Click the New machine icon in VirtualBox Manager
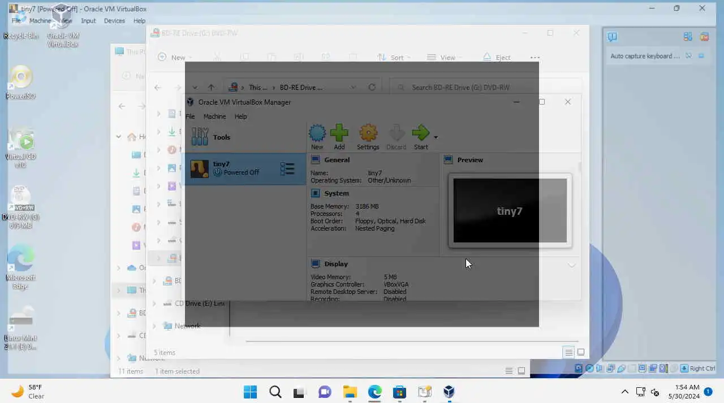The image size is (724, 403). (x=317, y=137)
